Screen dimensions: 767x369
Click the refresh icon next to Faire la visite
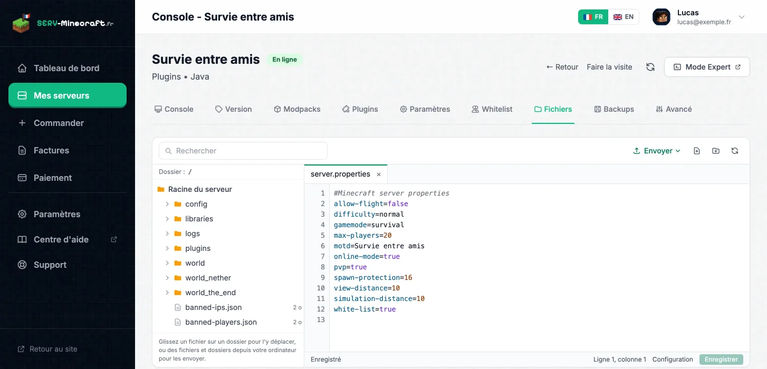[650, 67]
